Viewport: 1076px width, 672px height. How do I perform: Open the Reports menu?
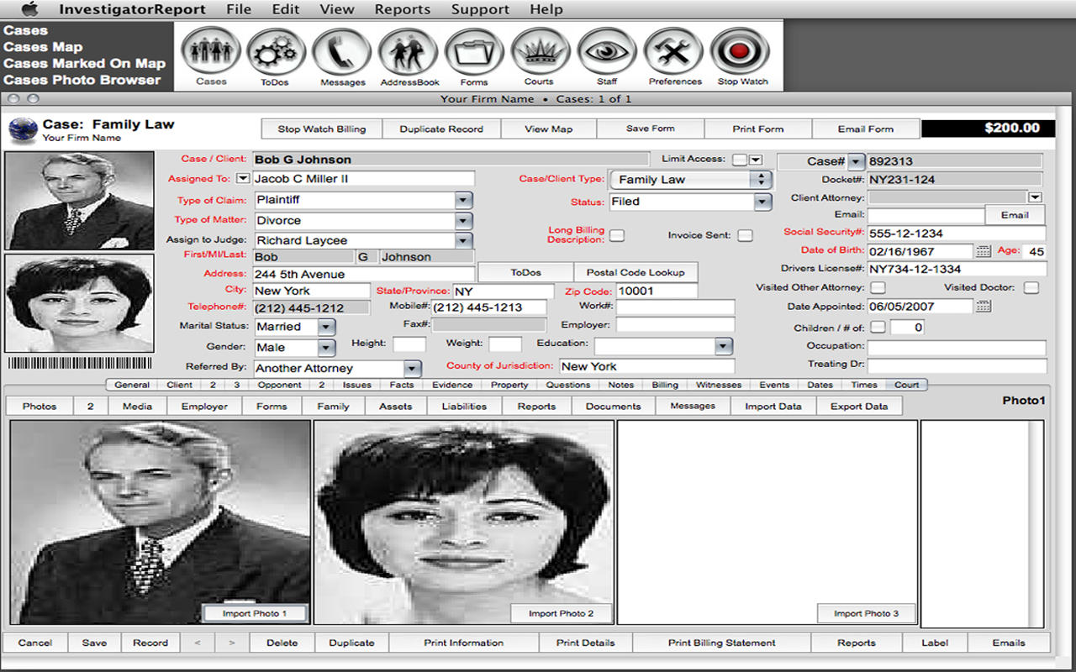click(403, 9)
